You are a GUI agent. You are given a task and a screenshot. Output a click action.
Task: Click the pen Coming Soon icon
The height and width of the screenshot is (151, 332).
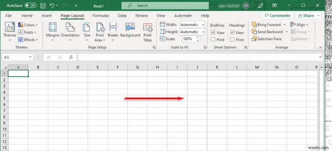(x=261, y=6)
